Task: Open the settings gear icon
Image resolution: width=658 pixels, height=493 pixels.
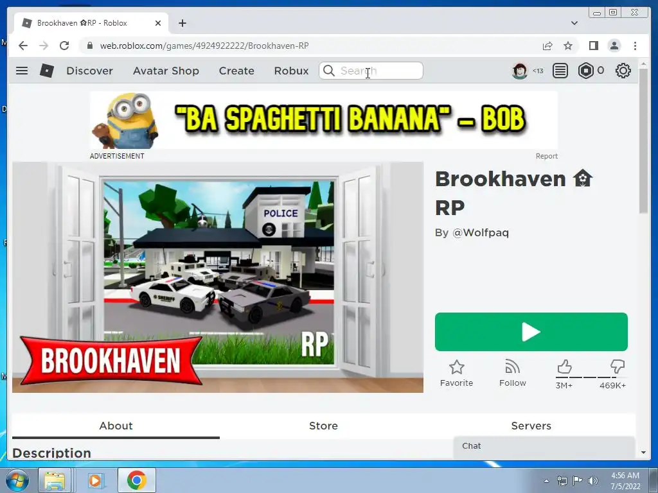Action: pos(623,71)
